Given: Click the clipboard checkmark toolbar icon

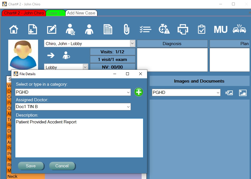Looking at the screenshot, I should (202, 29).
